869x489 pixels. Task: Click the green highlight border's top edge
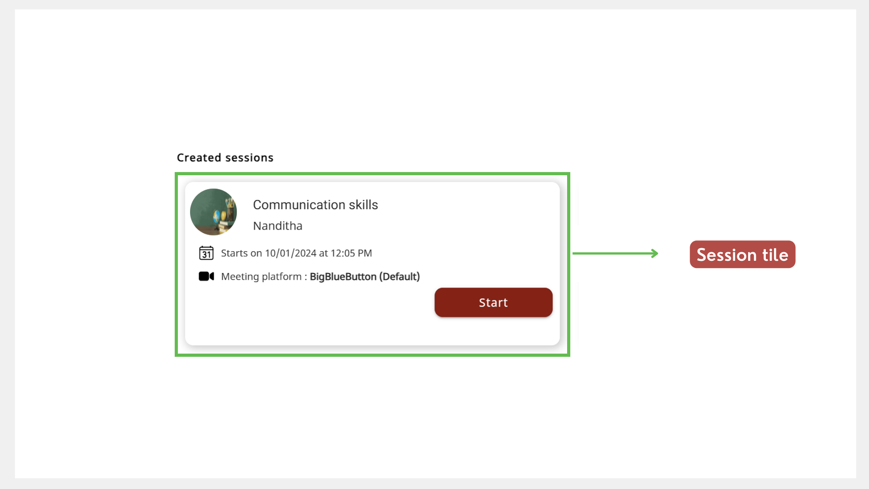(x=372, y=174)
